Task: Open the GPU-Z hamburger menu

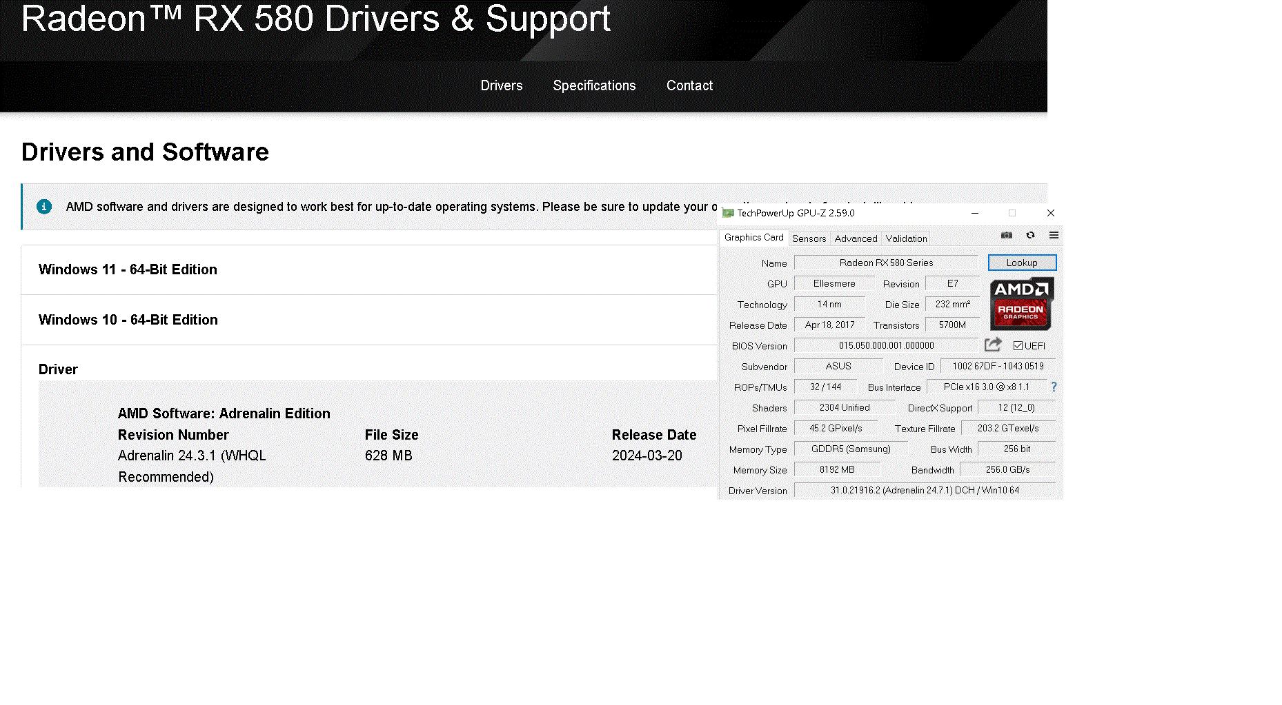Action: coord(1054,236)
